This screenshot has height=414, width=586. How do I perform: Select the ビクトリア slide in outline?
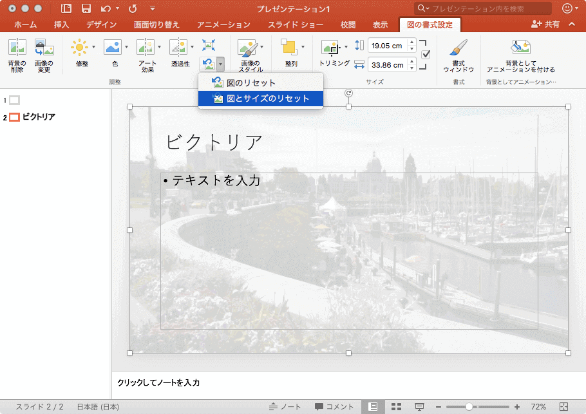click(x=39, y=117)
